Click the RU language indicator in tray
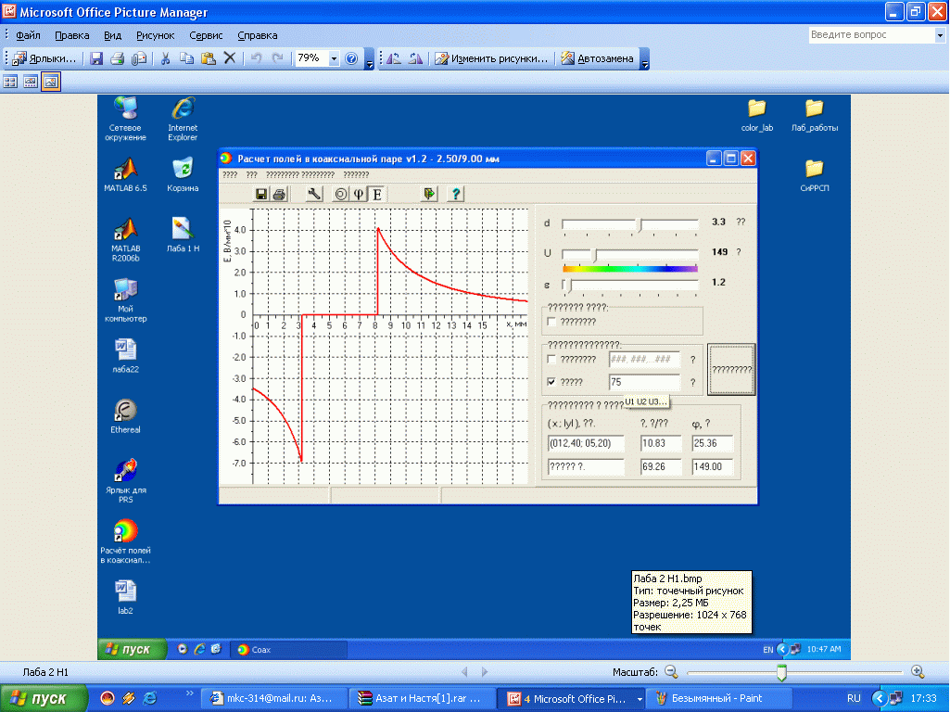Screen dimensions: 950x712 pyautogui.click(x=854, y=699)
